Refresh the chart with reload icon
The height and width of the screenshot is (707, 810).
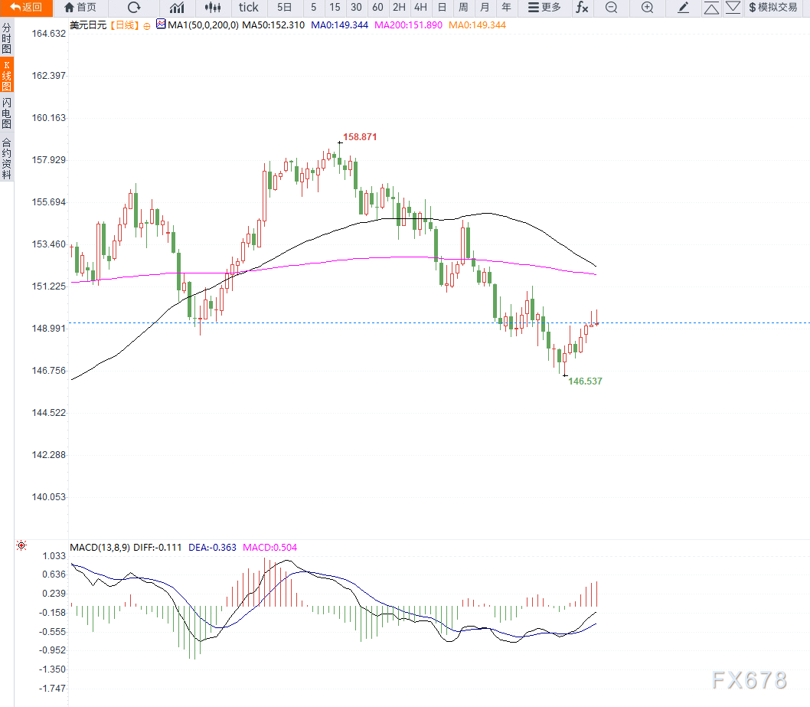(x=134, y=7)
